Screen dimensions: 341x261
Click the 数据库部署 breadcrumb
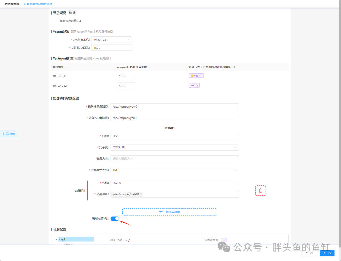pyautogui.click(x=12, y=4)
